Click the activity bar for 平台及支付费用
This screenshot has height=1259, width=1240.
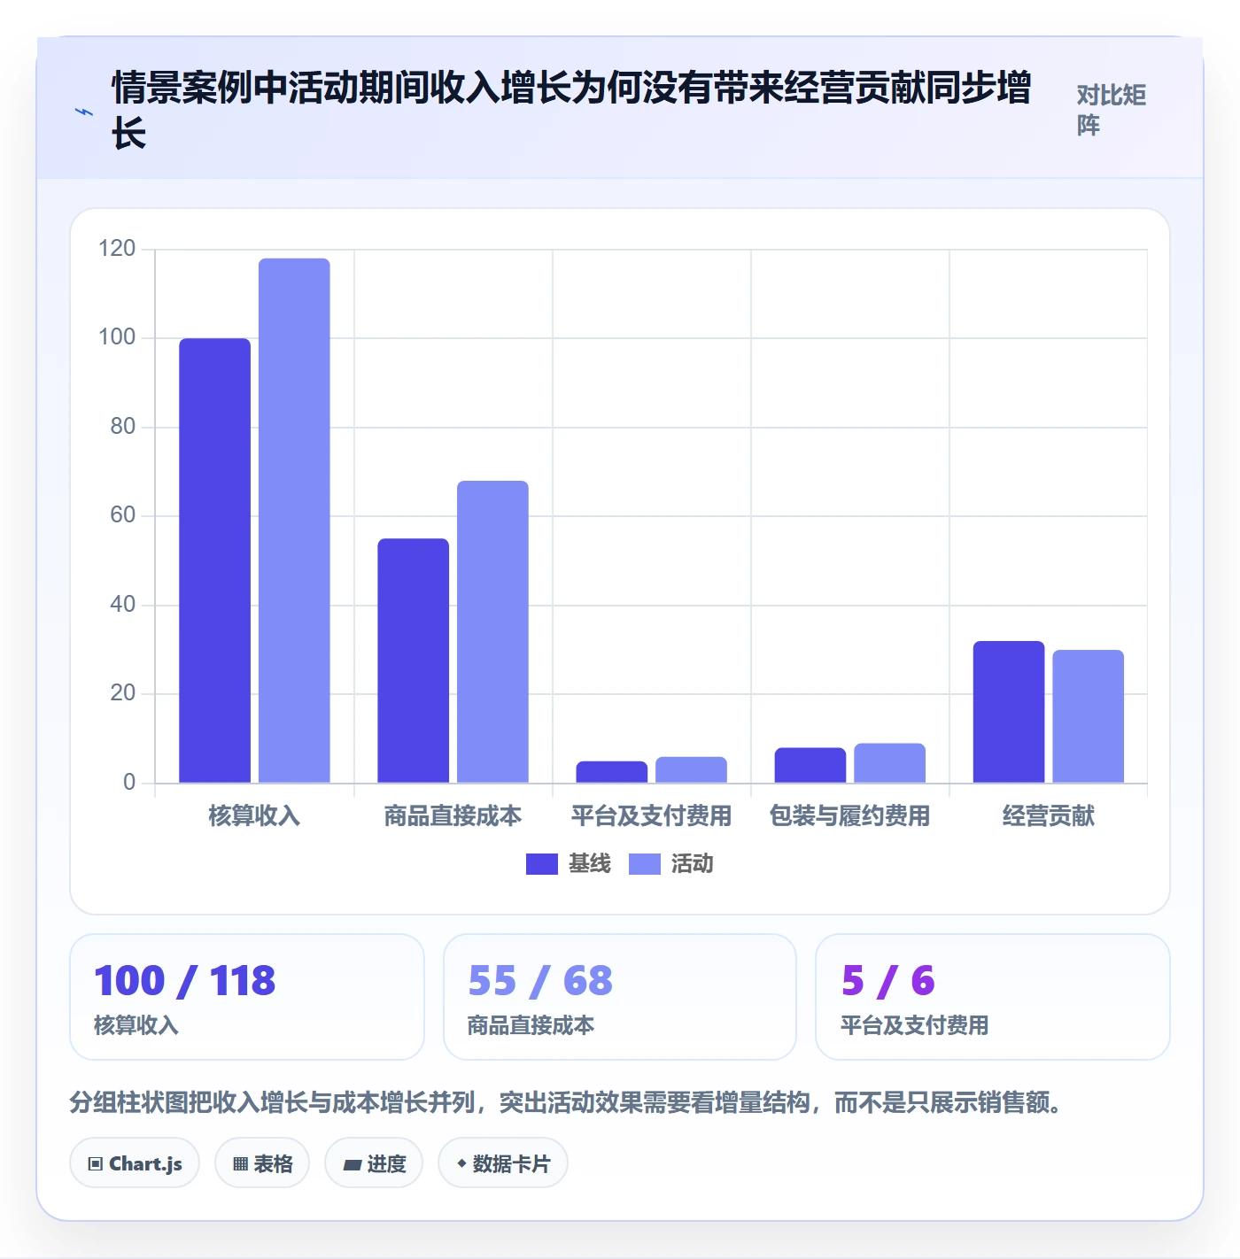[691, 769]
